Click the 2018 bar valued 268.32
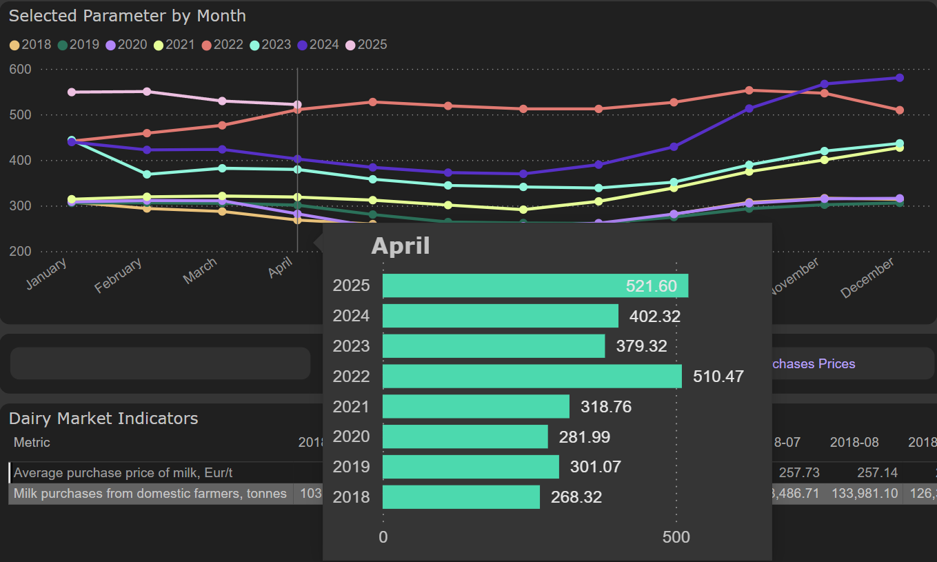Image resolution: width=937 pixels, height=562 pixels. pos(461,497)
